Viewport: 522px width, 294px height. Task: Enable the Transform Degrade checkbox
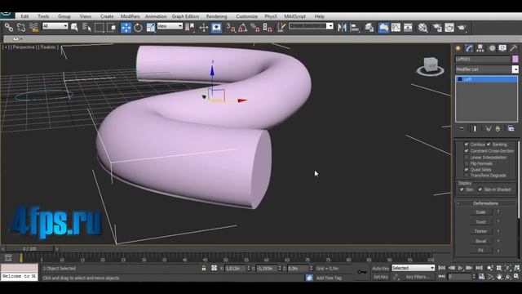point(467,176)
